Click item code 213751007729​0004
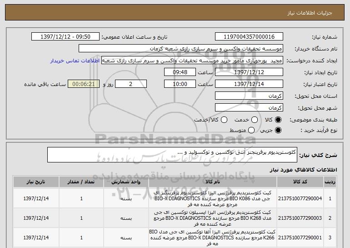350x248 pixels. click(300, 198)
